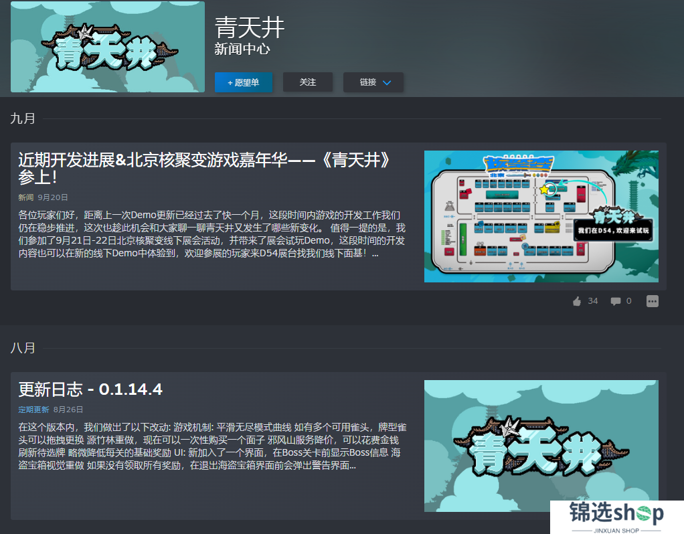Click the 青天井 game title text
Screen dimensions: 684x534
[250, 27]
